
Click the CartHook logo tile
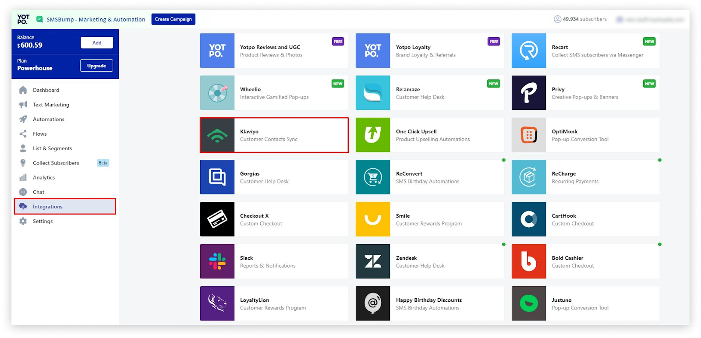[x=529, y=219]
